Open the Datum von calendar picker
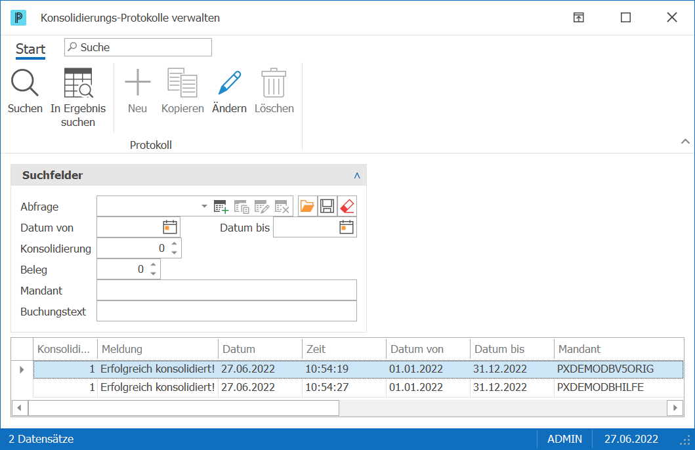This screenshot has width=695, height=450. point(170,227)
